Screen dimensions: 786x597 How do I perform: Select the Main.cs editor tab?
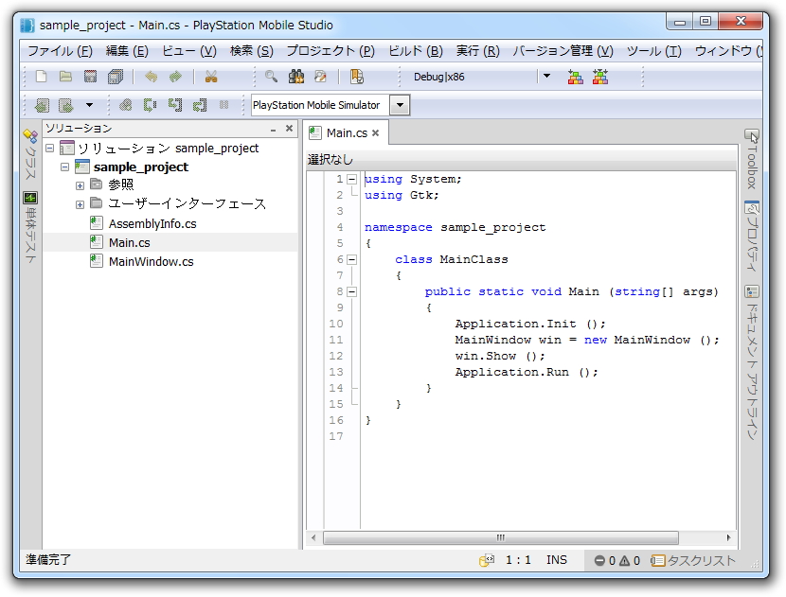(x=347, y=133)
